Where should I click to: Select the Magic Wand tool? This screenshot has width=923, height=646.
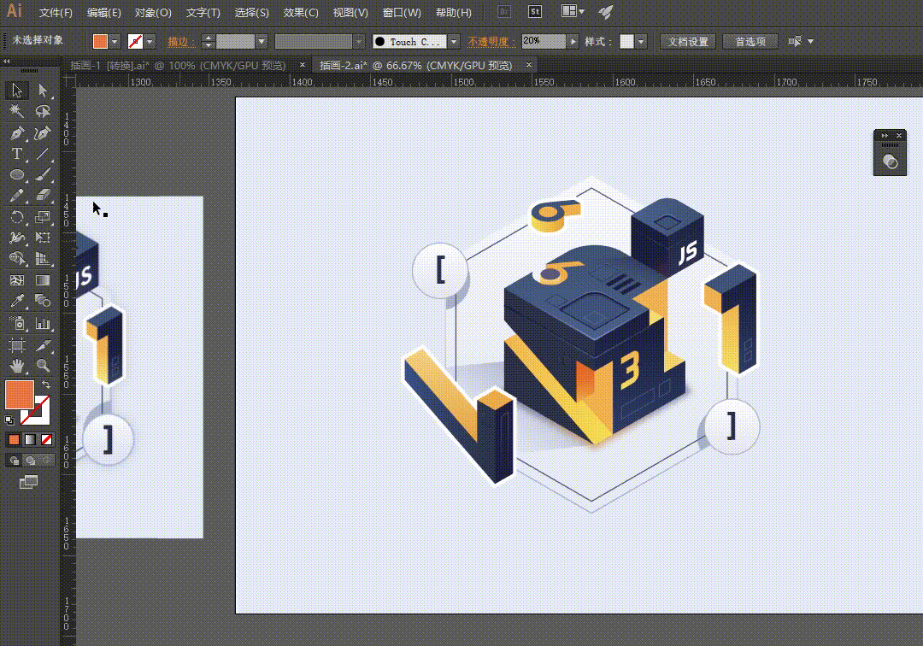(16, 111)
